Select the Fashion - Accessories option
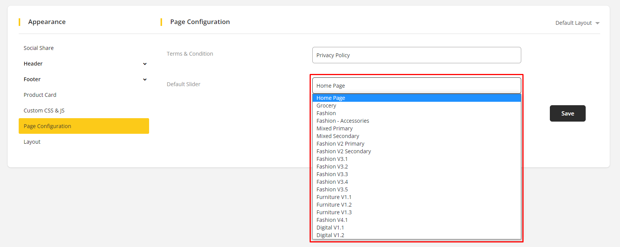Viewport: 620px width, 247px height. [343, 121]
